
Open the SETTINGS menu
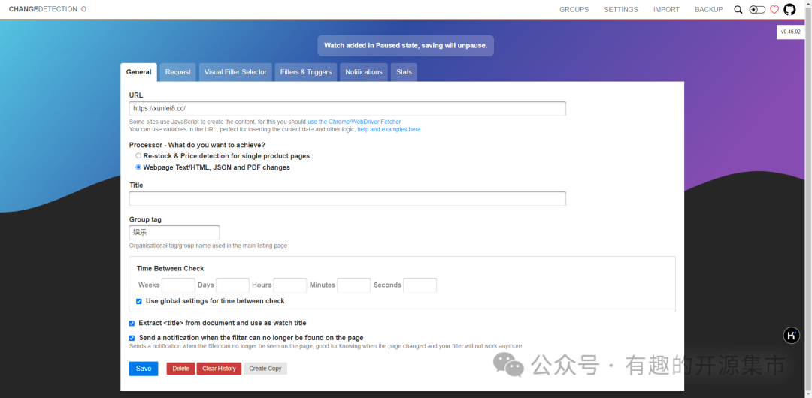[x=621, y=9]
